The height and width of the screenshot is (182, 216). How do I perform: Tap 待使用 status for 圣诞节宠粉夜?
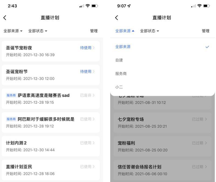87,48
